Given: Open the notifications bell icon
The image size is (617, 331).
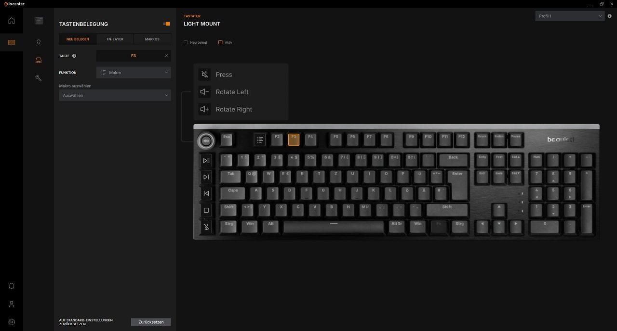Looking at the screenshot, I should pyautogui.click(x=12, y=286).
